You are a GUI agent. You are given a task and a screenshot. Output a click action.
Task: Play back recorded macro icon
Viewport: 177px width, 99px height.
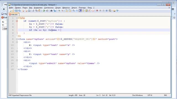[103, 11]
